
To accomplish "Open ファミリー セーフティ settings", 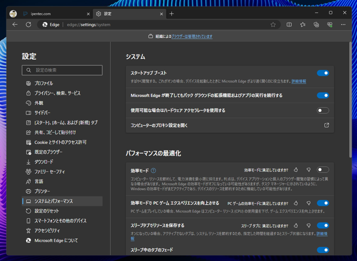I will pos(62,172).
